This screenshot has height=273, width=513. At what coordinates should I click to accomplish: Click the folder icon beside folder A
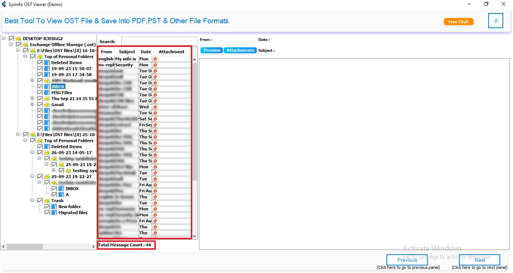61,195
